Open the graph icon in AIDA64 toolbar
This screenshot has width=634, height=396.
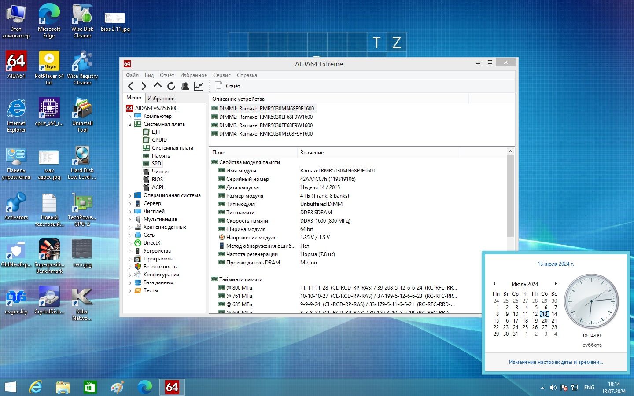pyautogui.click(x=199, y=86)
